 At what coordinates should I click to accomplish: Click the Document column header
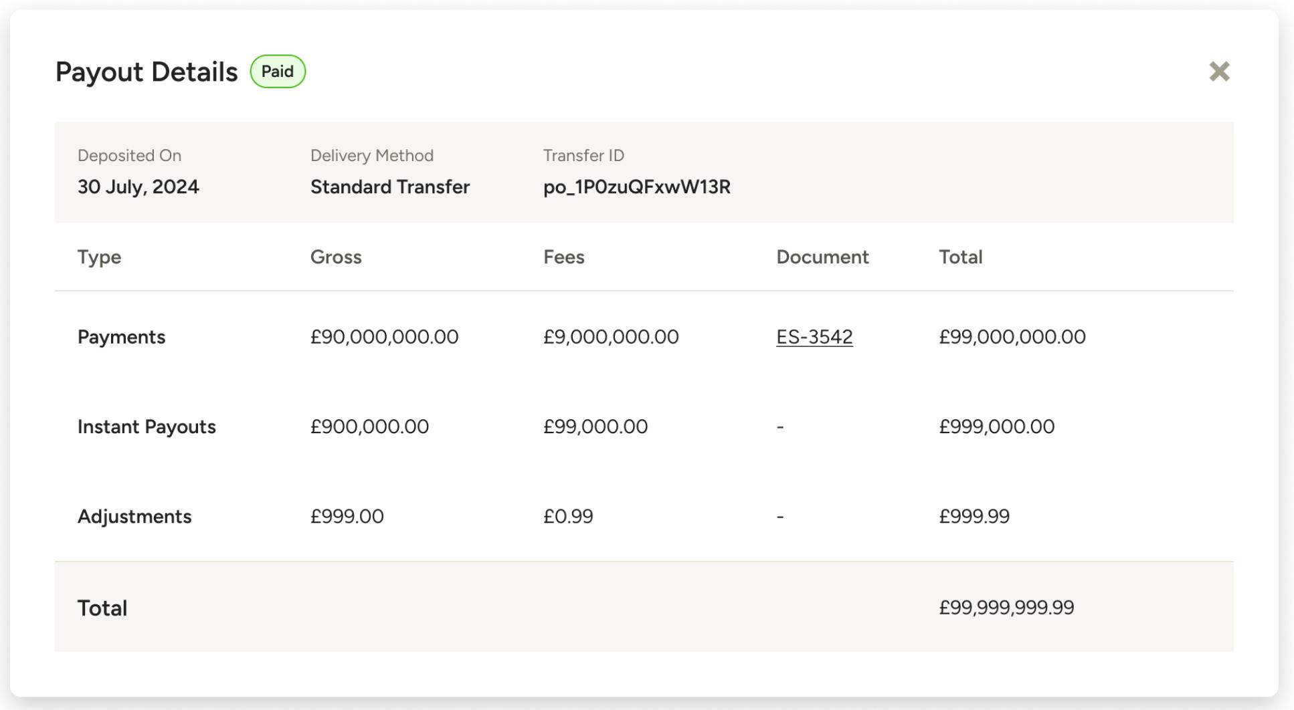822,257
